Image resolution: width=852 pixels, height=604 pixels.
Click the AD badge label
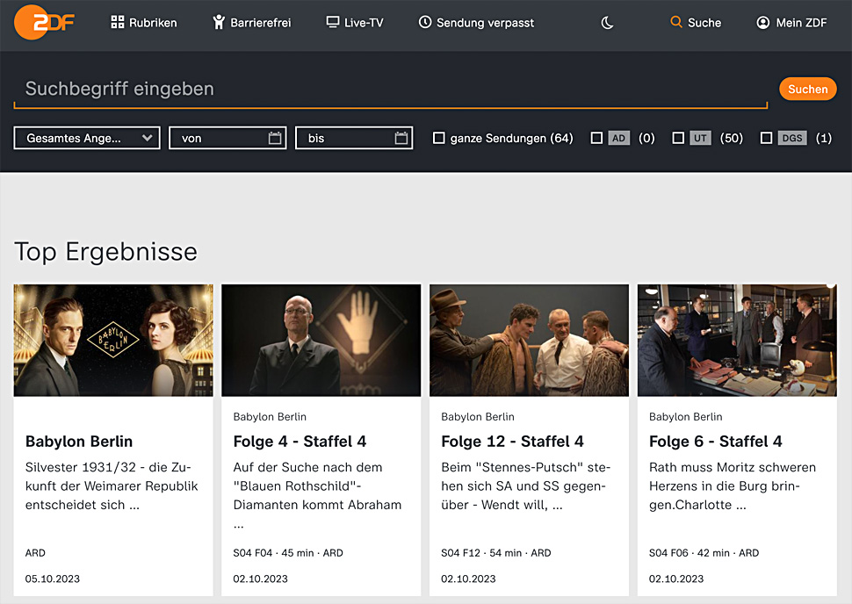pyautogui.click(x=618, y=138)
